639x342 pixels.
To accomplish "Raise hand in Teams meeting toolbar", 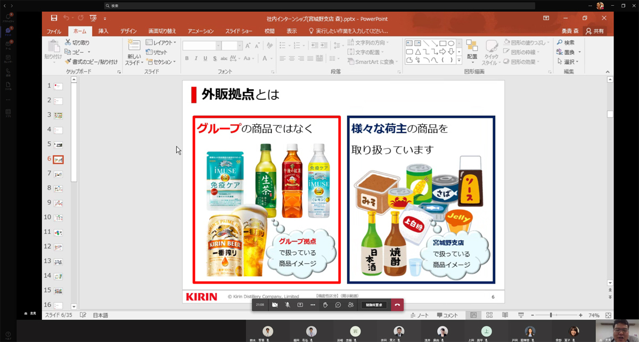I will (325, 305).
